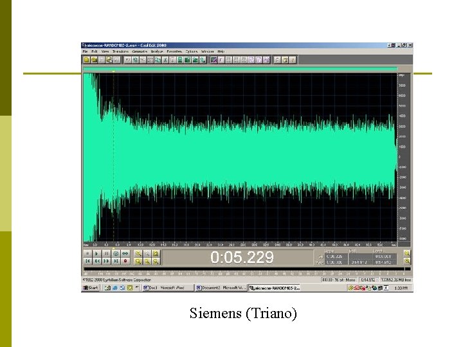Click the horizontal time ruler below the waveform
463x347 pixels.
coord(240,245)
